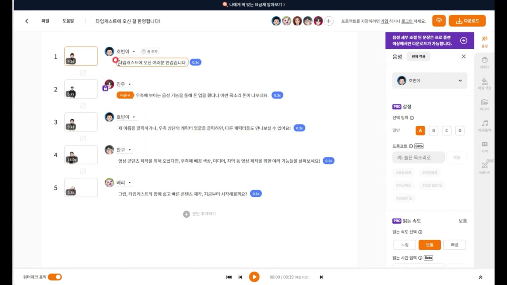Select the first character avatar in the top bar
This screenshot has height=285, width=507.
click(x=276, y=21)
